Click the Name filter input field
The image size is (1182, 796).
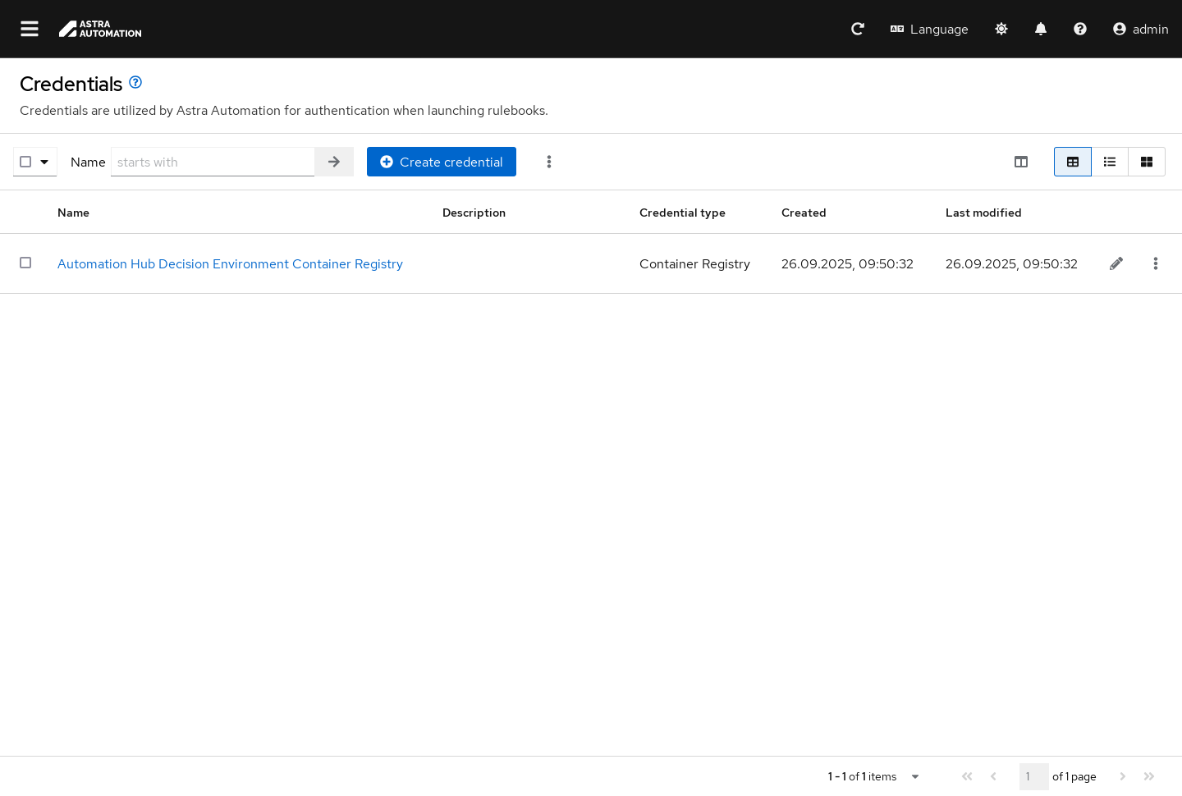[213, 162]
